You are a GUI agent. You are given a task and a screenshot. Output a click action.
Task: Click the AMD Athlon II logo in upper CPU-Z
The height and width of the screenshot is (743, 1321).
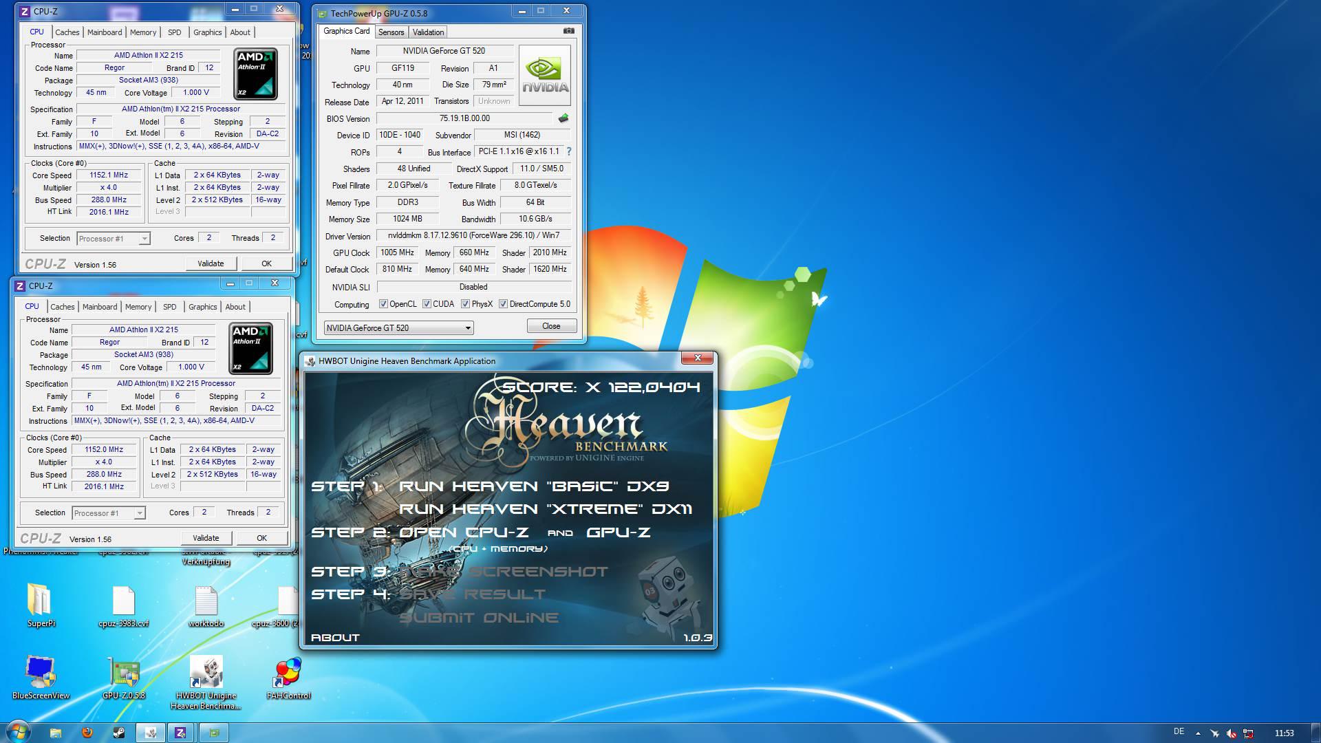(x=255, y=74)
